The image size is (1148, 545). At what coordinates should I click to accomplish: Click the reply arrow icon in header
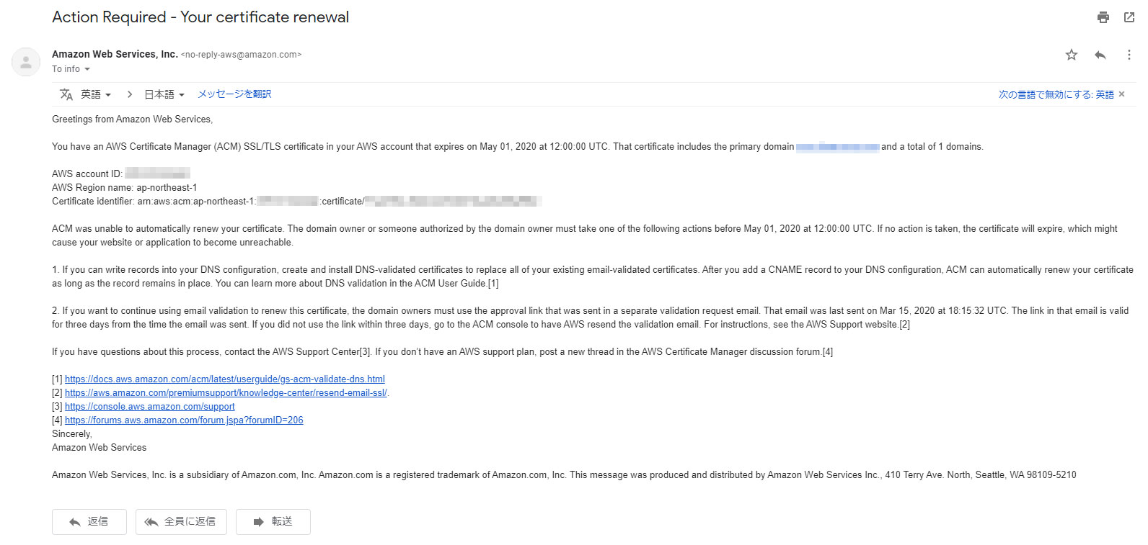tap(1100, 55)
